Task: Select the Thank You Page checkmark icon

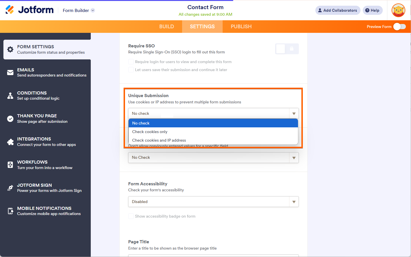Action: pyautogui.click(x=10, y=119)
